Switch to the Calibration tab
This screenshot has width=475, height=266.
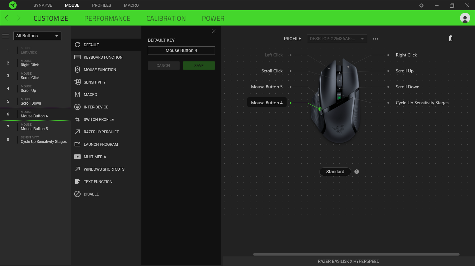point(166,18)
